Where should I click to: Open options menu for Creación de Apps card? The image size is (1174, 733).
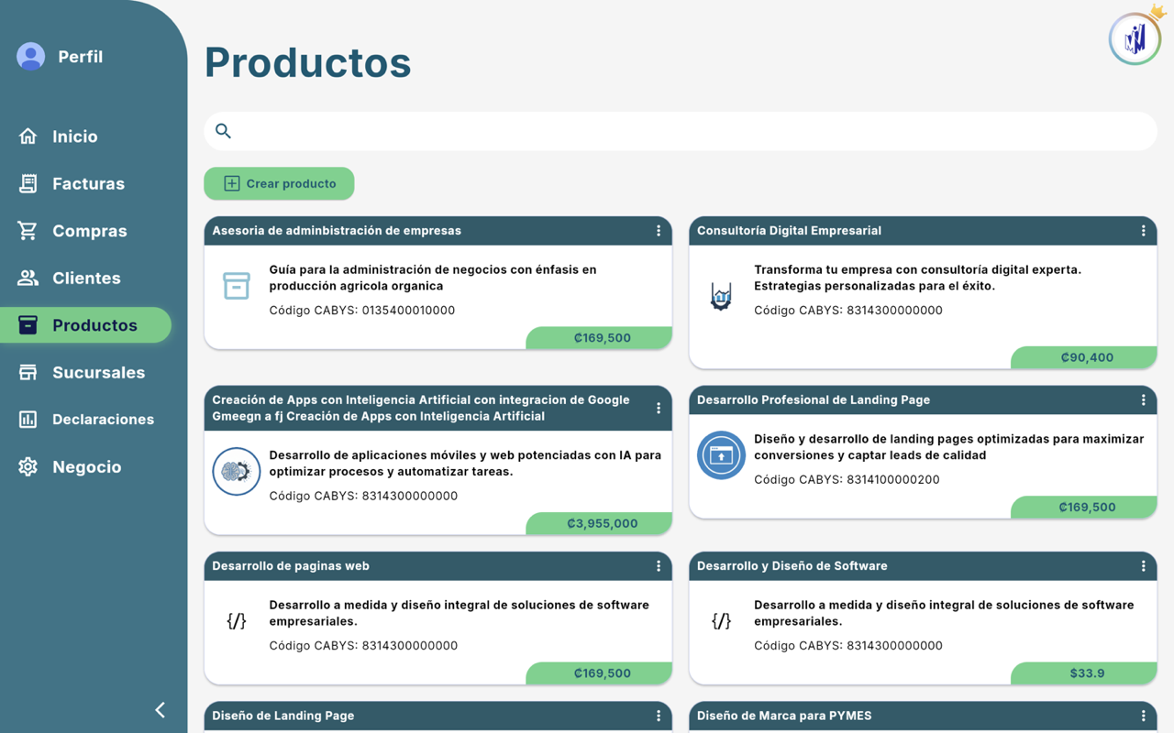coord(659,408)
